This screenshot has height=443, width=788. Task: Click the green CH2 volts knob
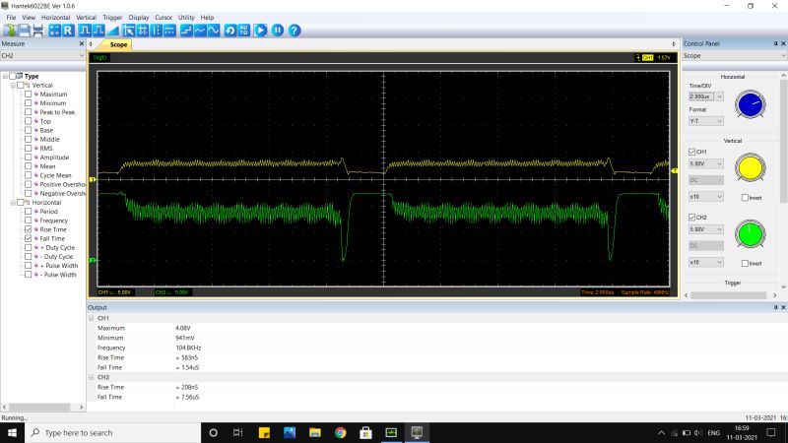point(750,234)
